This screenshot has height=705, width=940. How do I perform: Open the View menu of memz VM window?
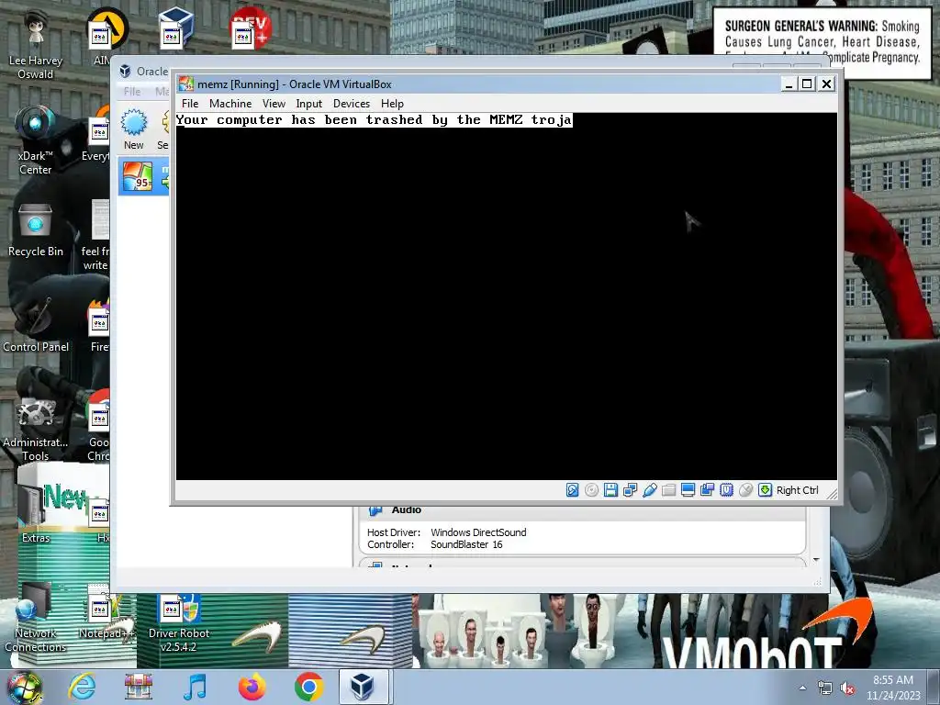(x=274, y=104)
